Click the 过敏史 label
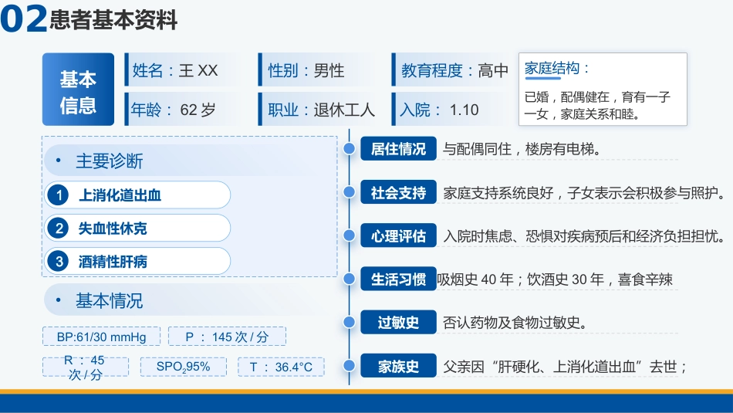This screenshot has height=413, width=733. (398, 322)
